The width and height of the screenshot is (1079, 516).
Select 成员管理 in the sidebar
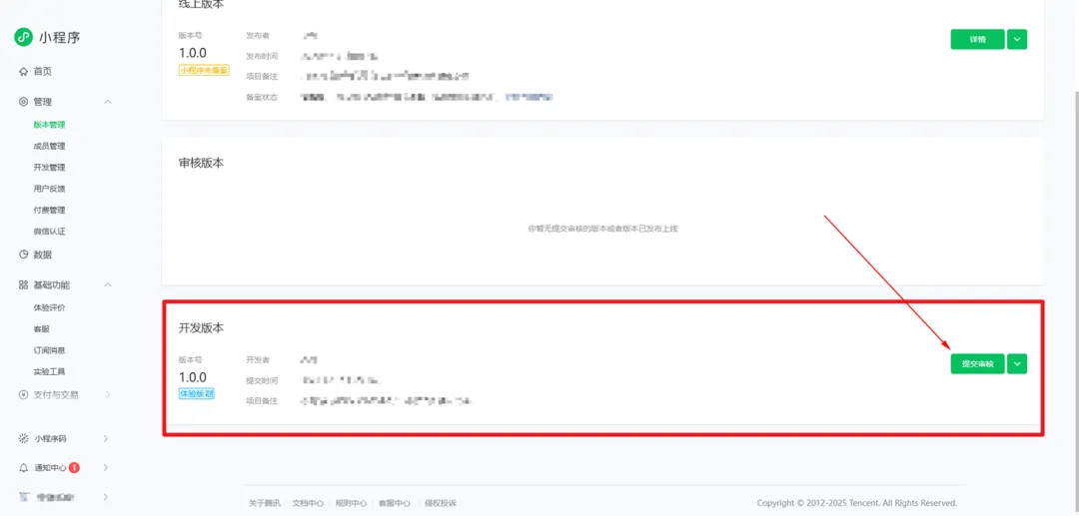49,147
